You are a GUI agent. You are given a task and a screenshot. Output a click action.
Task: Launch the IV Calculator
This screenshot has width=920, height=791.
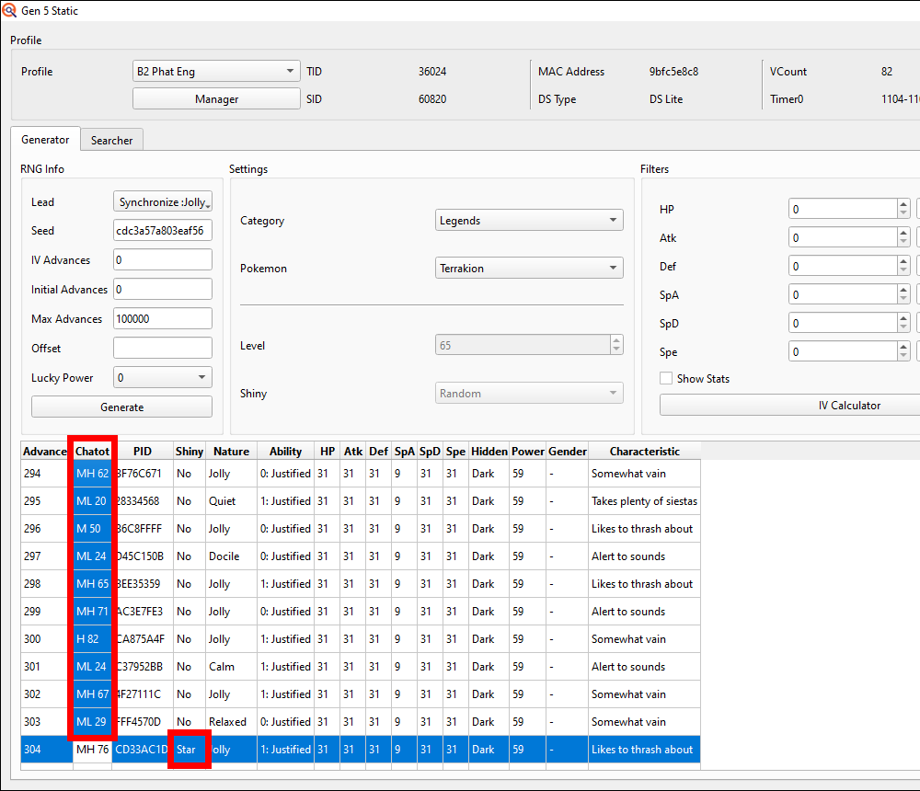[x=791, y=406]
